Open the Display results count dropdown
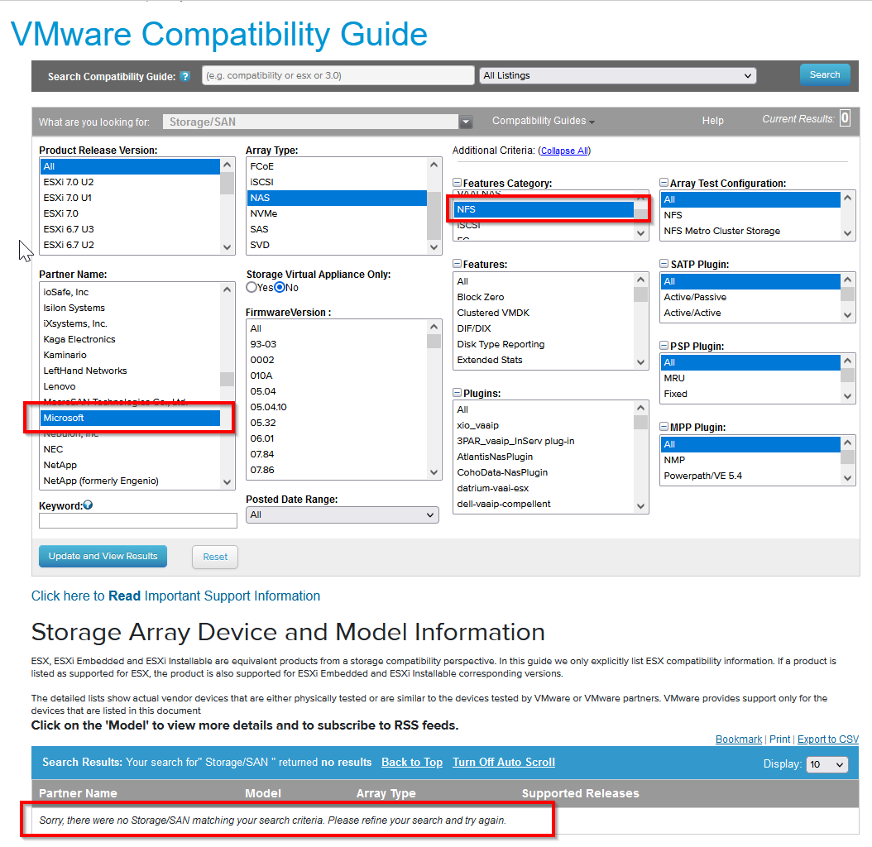872x847 pixels. (x=827, y=764)
